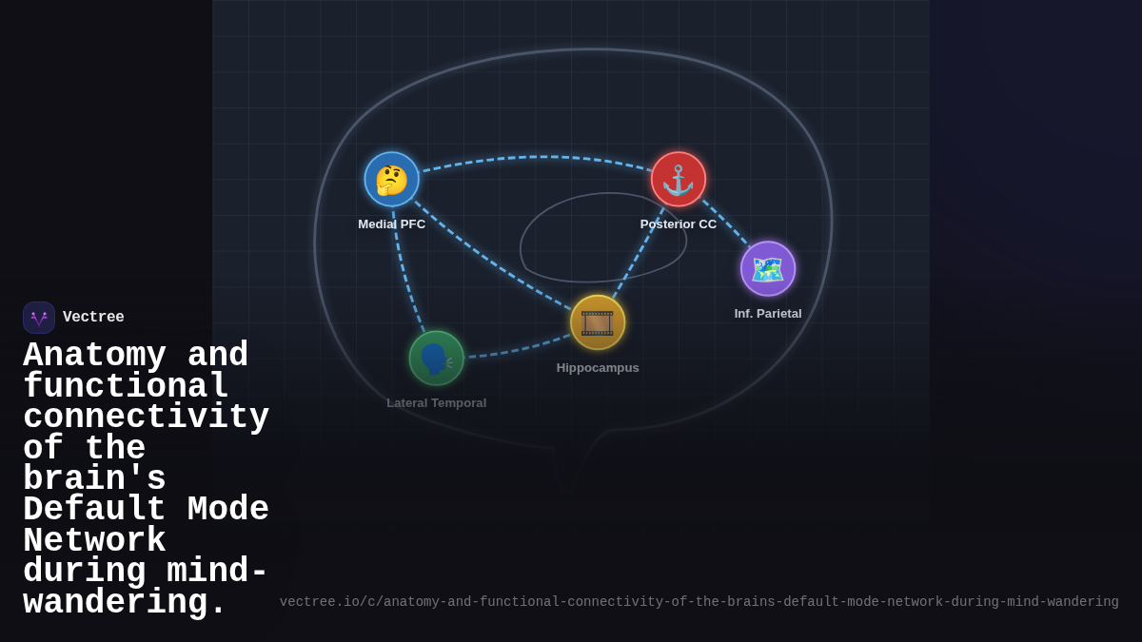
Task: Select the Posterior CC anchor node
Action: (x=678, y=179)
